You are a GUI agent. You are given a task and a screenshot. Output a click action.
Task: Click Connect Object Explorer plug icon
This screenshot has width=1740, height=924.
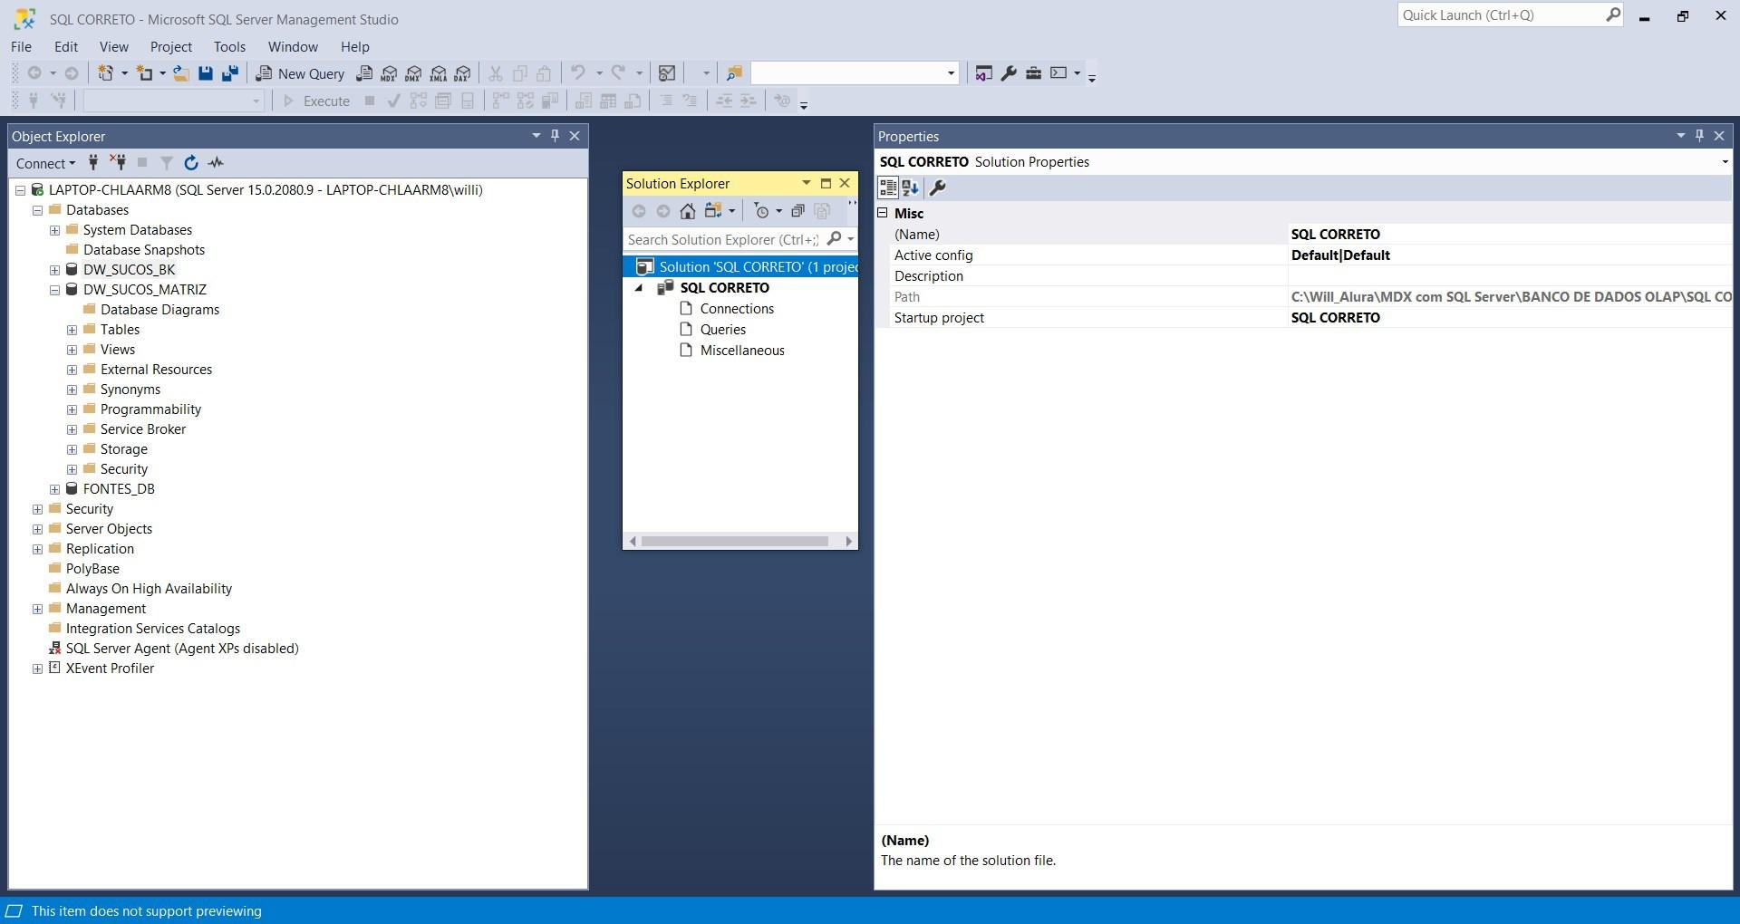click(x=93, y=163)
